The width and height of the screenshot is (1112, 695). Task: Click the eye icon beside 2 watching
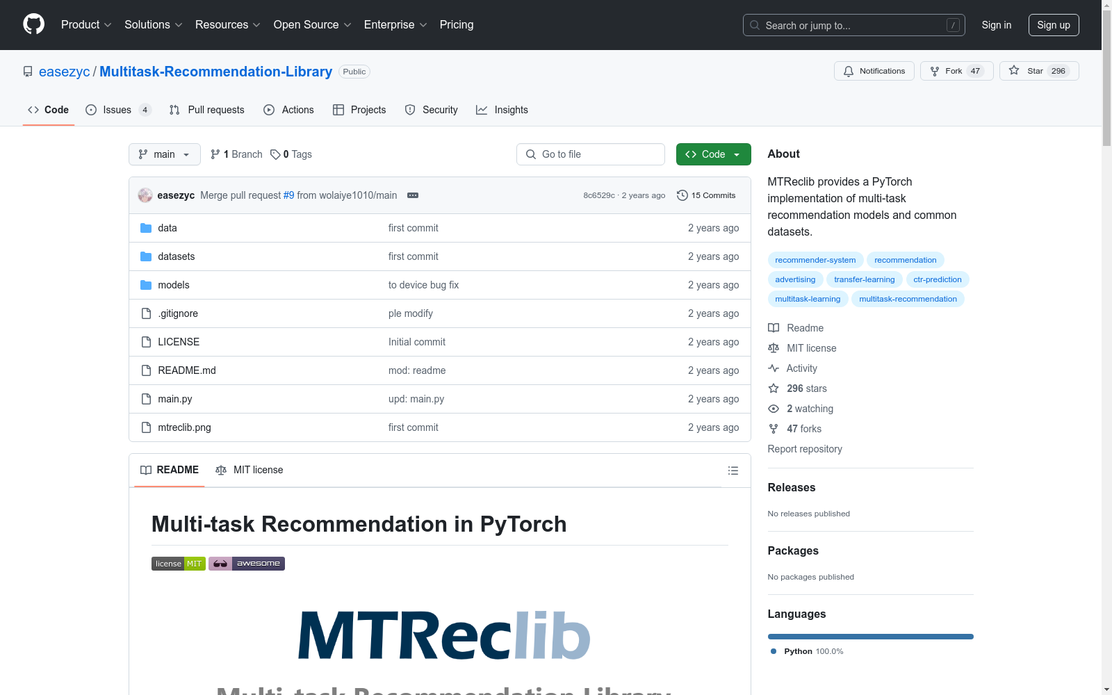[774, 409]
